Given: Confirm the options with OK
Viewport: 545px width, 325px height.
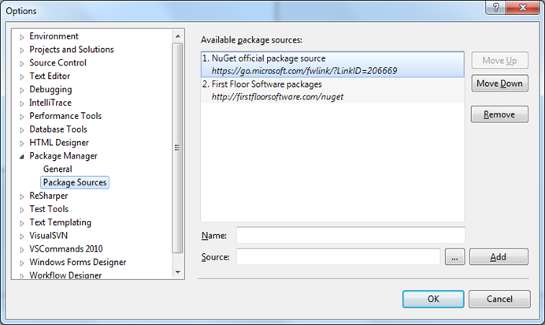Looking at the screenshot, I should (x=432, y=299).
